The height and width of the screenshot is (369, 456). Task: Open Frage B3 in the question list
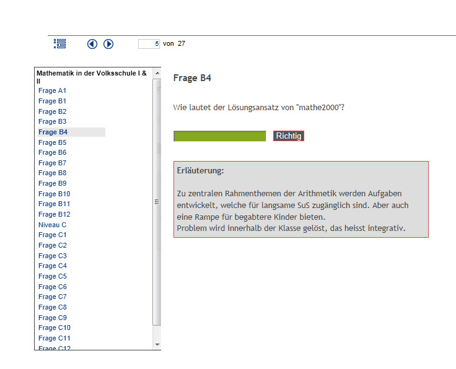click(x=52, y=121)
